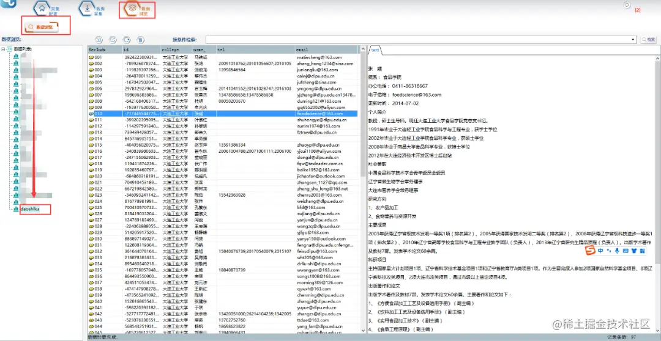The image size is (661, 341).
Task: Click email cell morning309@126.com
Action: point(319,282)
